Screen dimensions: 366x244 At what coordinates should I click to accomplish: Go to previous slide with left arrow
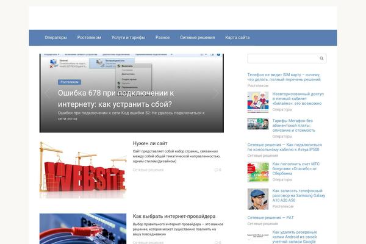47,93
